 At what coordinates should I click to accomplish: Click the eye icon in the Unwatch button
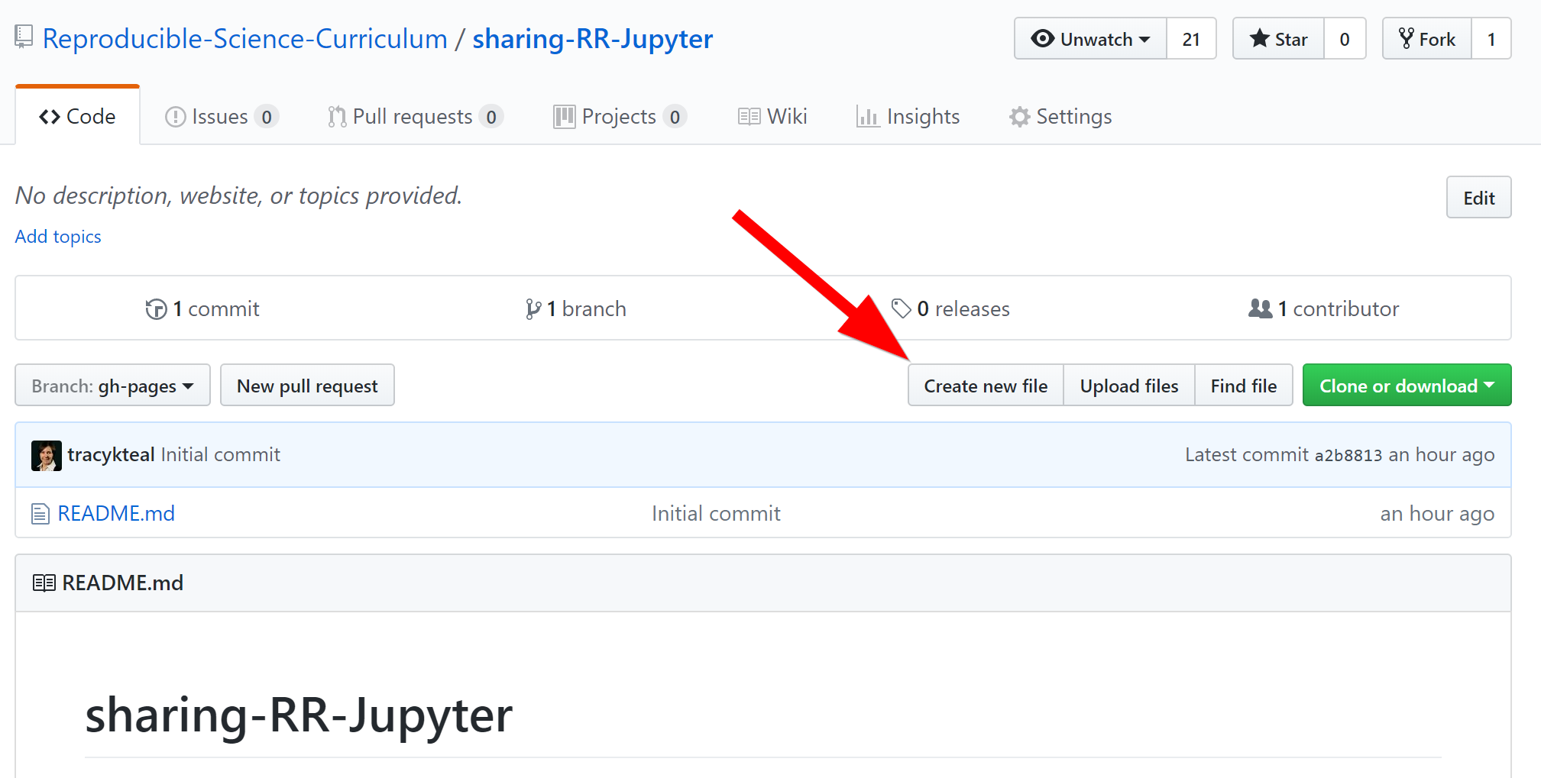1042,38
